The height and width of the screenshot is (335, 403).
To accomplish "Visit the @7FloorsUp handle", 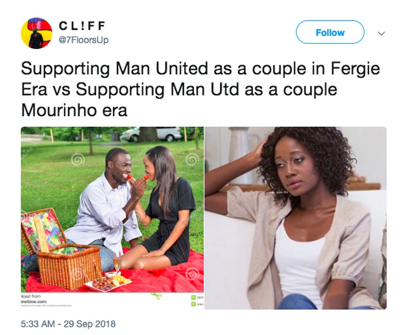I will point(84,40).
